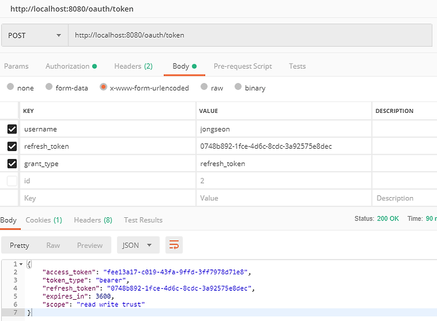Screen dimensions: 437x321
Task: Click the scope value "read write trust"
Action: click(110, 304)
